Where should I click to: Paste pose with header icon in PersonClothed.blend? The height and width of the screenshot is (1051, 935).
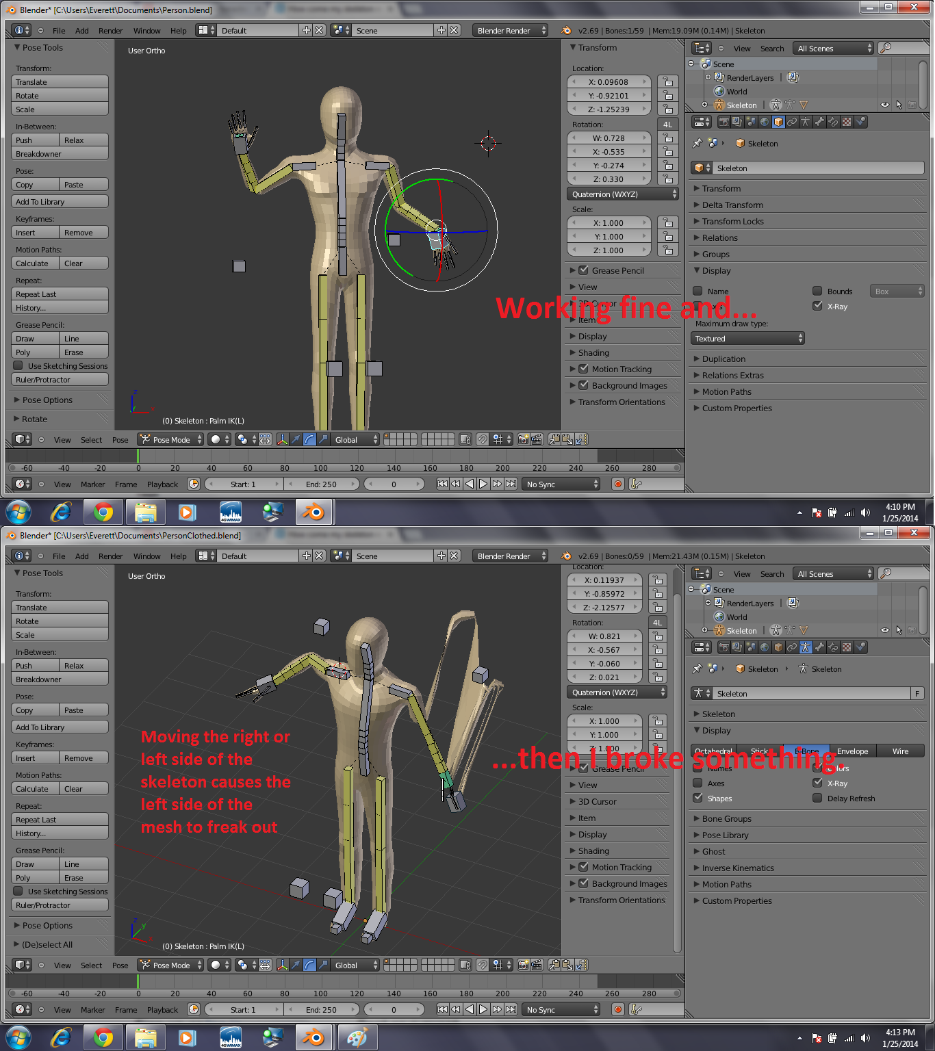click(x=567, y=965)
